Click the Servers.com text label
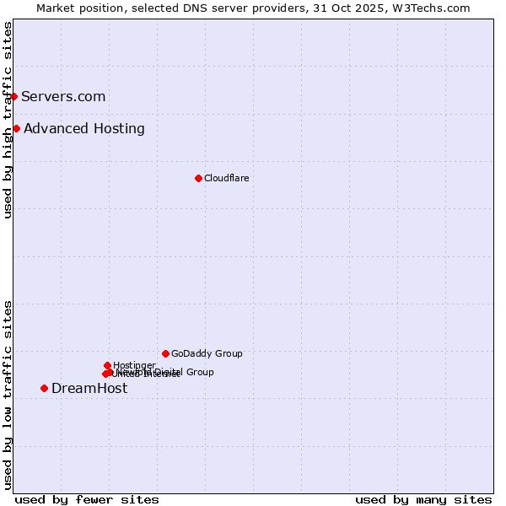This screenshot has width=506, height=506. (63, 96)
